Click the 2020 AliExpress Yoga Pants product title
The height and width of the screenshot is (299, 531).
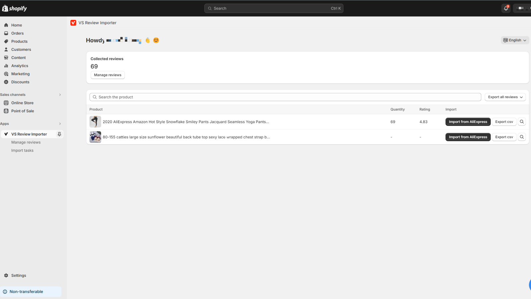click(186, 122)
